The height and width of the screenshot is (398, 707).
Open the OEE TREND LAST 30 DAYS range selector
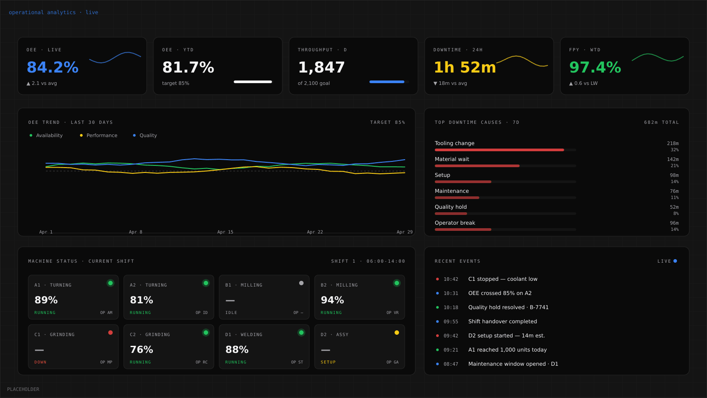pos(70,122)
